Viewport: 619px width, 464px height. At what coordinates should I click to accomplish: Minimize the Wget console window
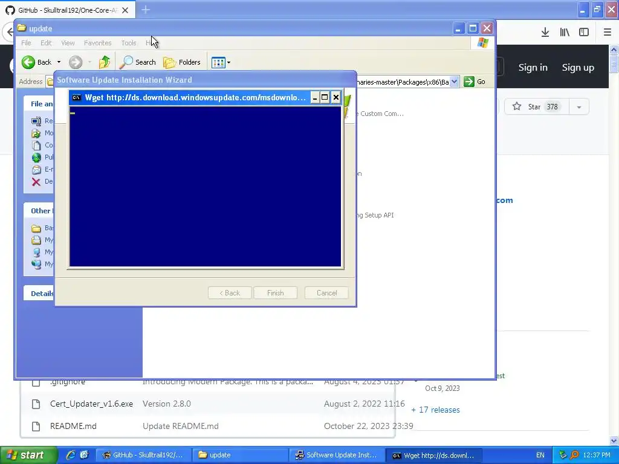click(x=314, y=97)
